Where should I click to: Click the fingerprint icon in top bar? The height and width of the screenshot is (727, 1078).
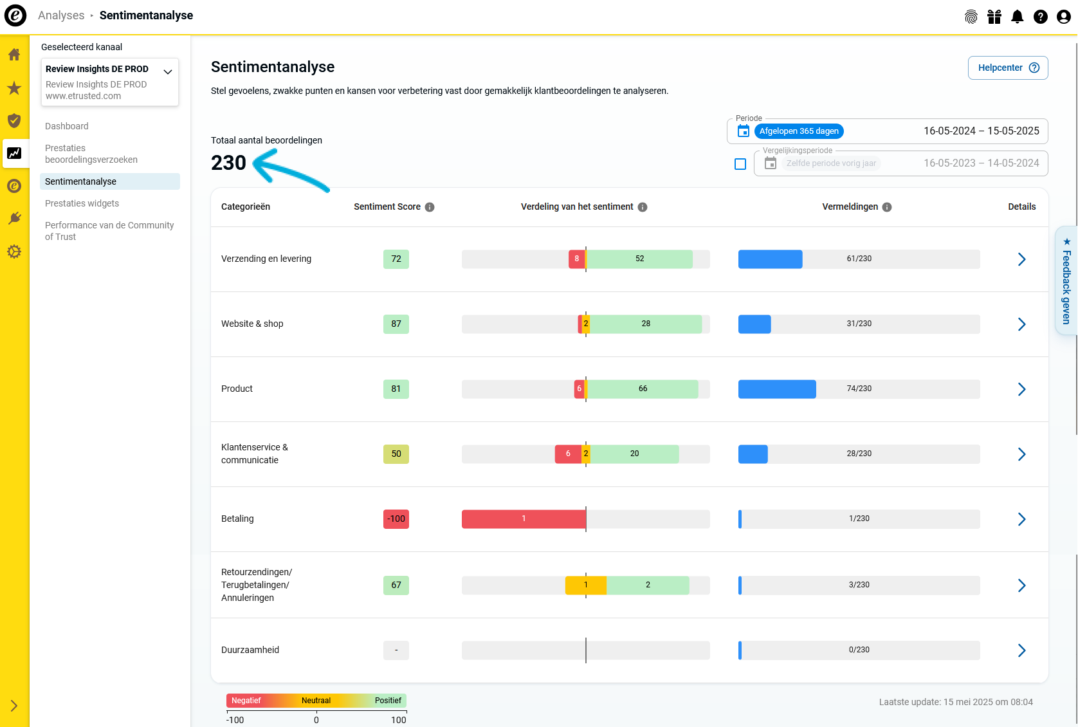[x=971, y=17]
